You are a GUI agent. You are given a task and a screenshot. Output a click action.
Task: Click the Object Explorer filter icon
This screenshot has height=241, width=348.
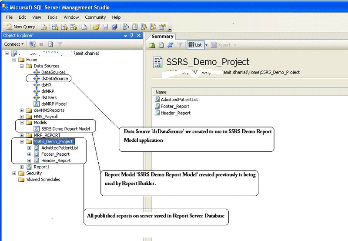pos(60,44)
